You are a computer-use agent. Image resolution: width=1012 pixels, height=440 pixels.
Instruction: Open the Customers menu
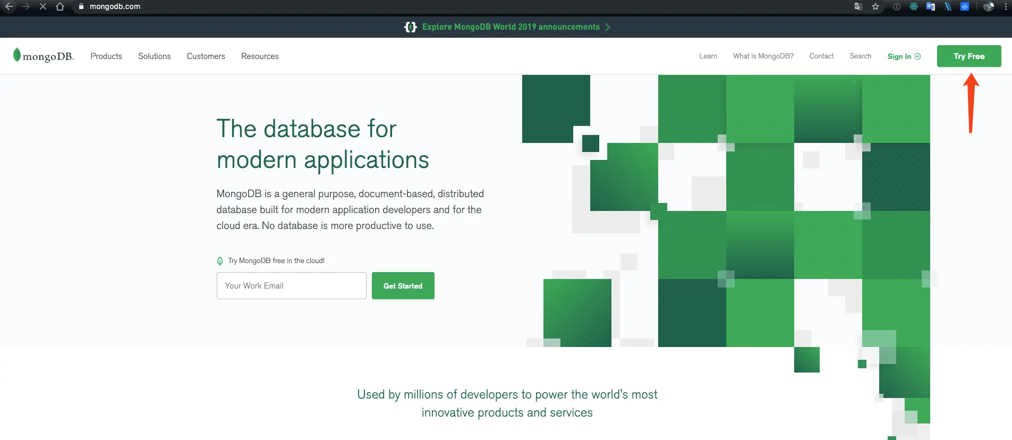coord(206,56)
